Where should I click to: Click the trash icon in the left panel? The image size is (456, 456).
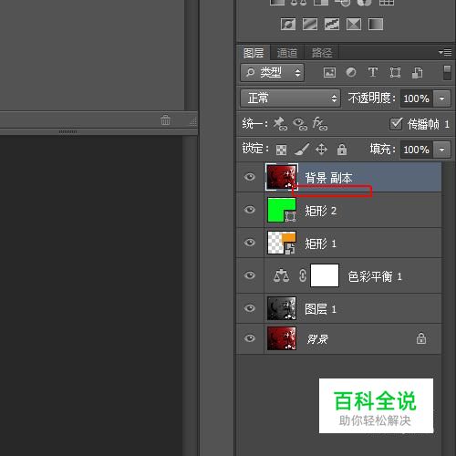165,119
